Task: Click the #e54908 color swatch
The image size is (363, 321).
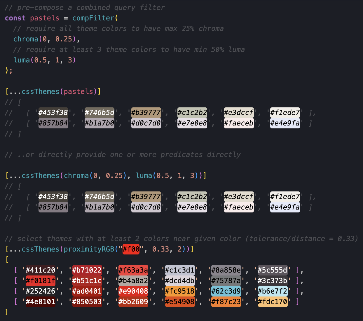Action: point(180,301)
